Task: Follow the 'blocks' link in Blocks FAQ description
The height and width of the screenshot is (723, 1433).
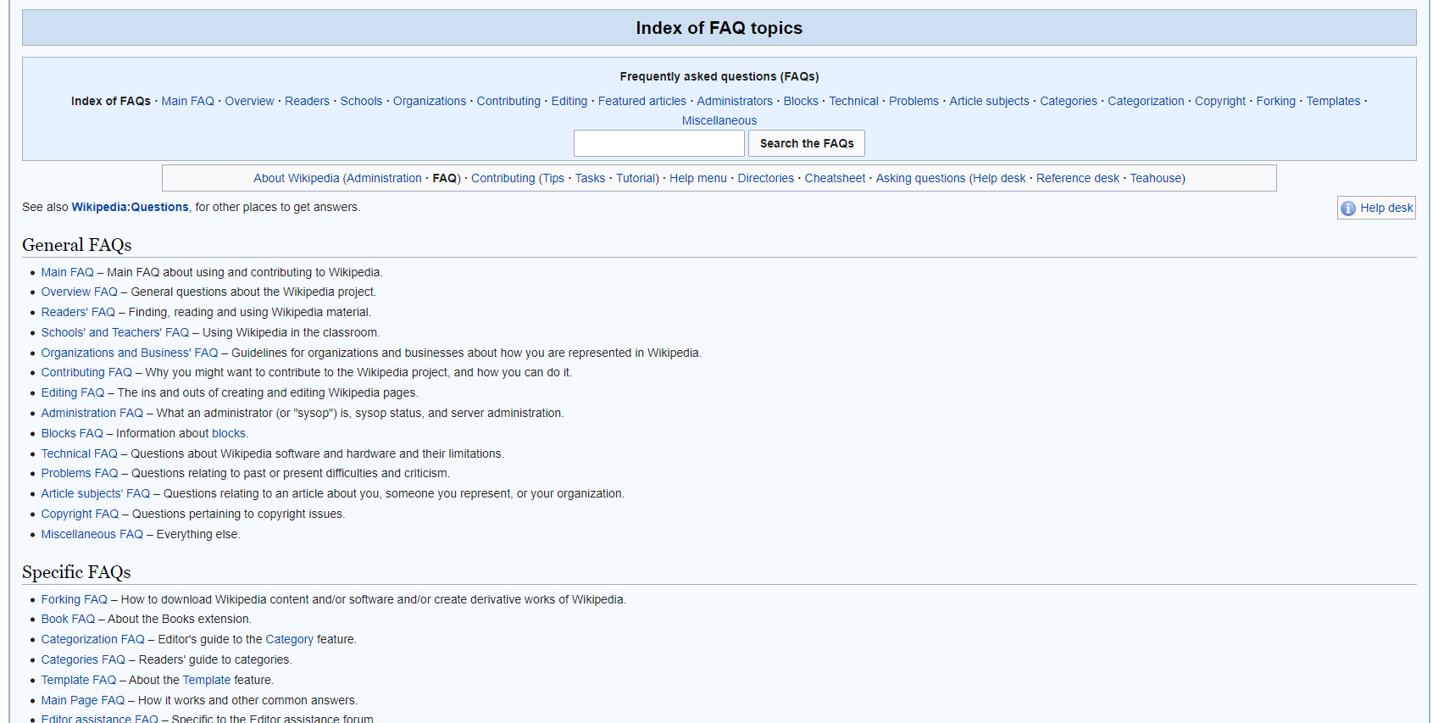Action: [229, 433]
